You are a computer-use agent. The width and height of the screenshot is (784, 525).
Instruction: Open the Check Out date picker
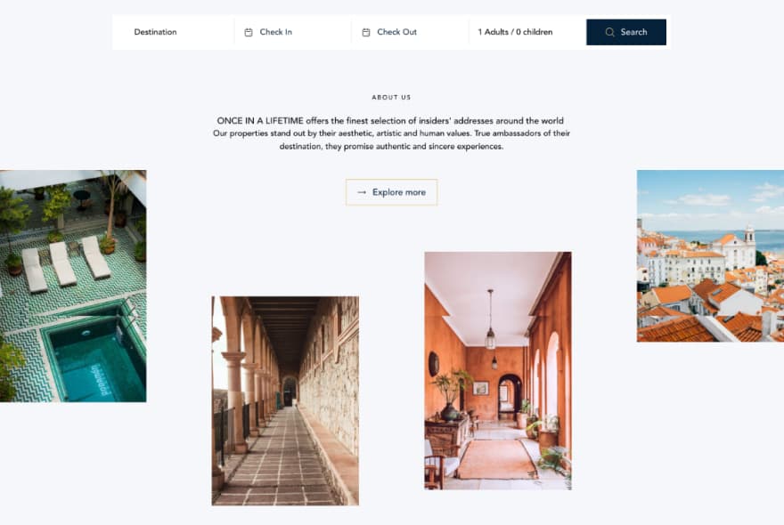[x=411, y=32]
